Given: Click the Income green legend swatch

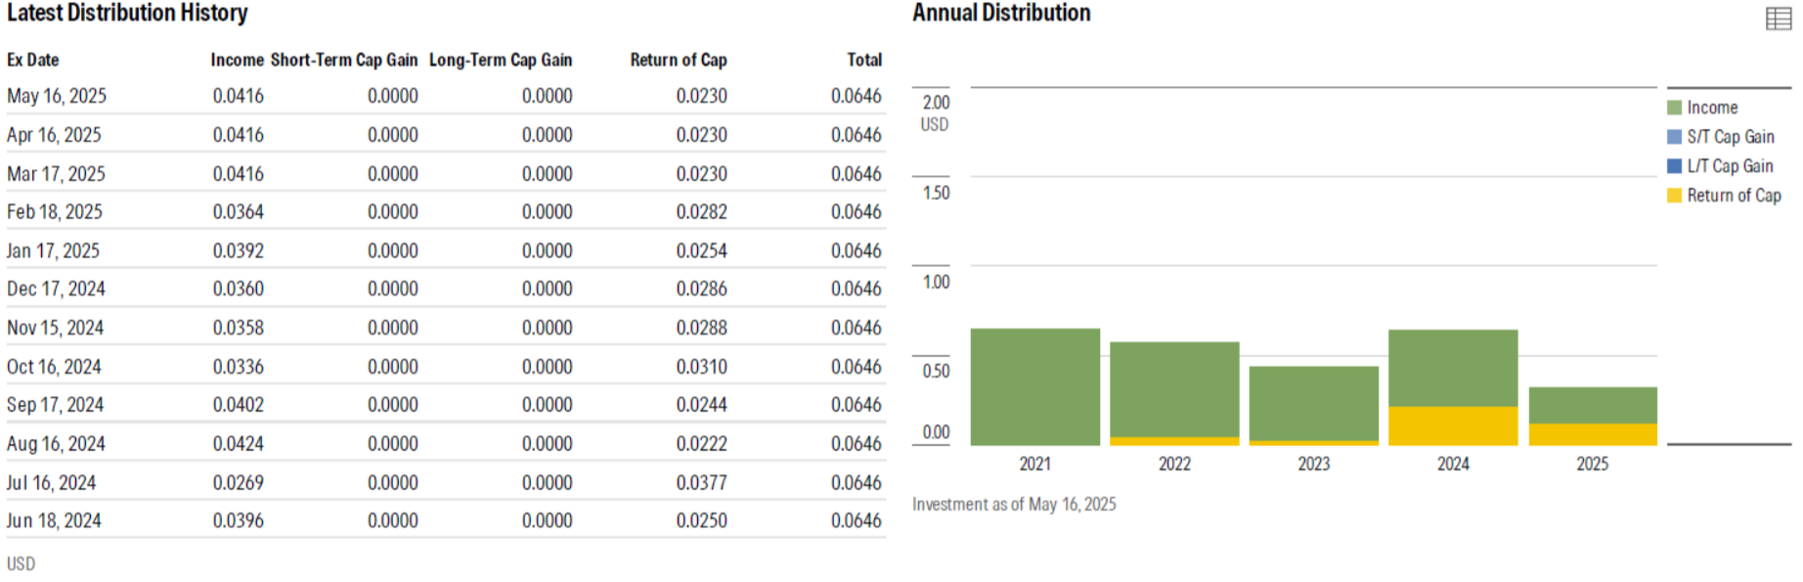Looking at the screenshot, I should (1675, 108).
